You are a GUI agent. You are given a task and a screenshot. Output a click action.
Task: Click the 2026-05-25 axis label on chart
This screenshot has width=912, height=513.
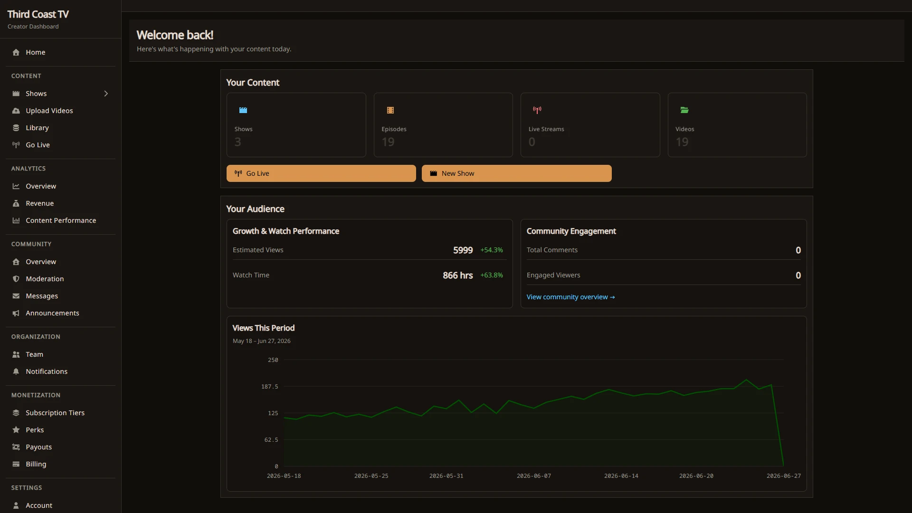(371, 476)
